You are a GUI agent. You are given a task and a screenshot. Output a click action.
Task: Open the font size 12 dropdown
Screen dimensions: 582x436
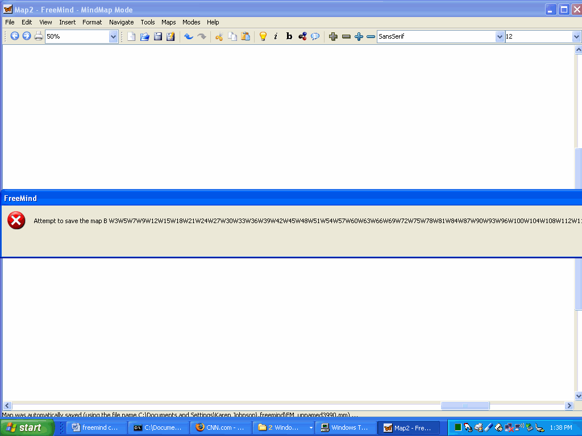coord(576,36)
